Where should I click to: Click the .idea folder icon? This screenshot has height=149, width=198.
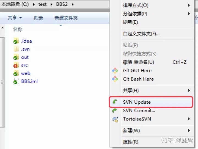point(16,41)
